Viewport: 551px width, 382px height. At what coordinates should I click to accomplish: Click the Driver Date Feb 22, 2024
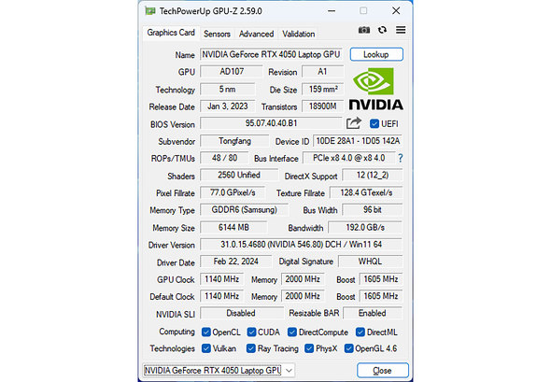pyautogui.click(x=235, y=262)
